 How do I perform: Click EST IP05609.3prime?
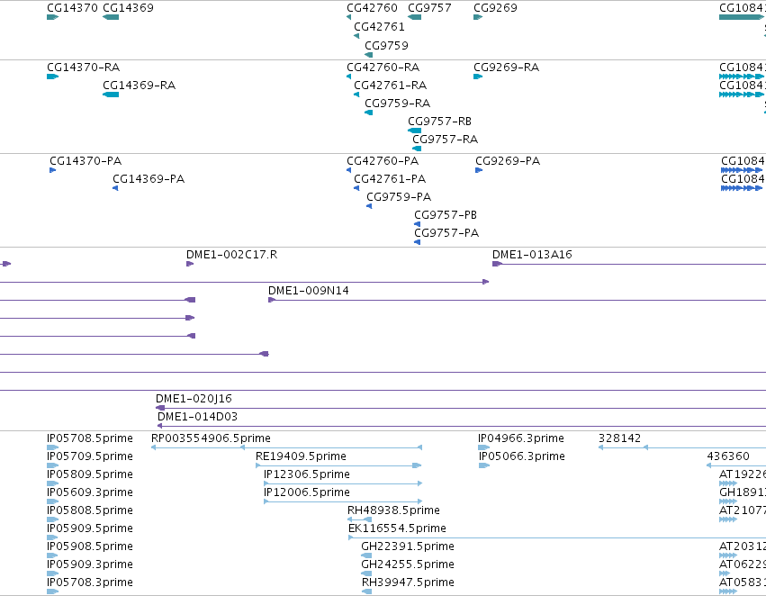click(x=53, y=501)
